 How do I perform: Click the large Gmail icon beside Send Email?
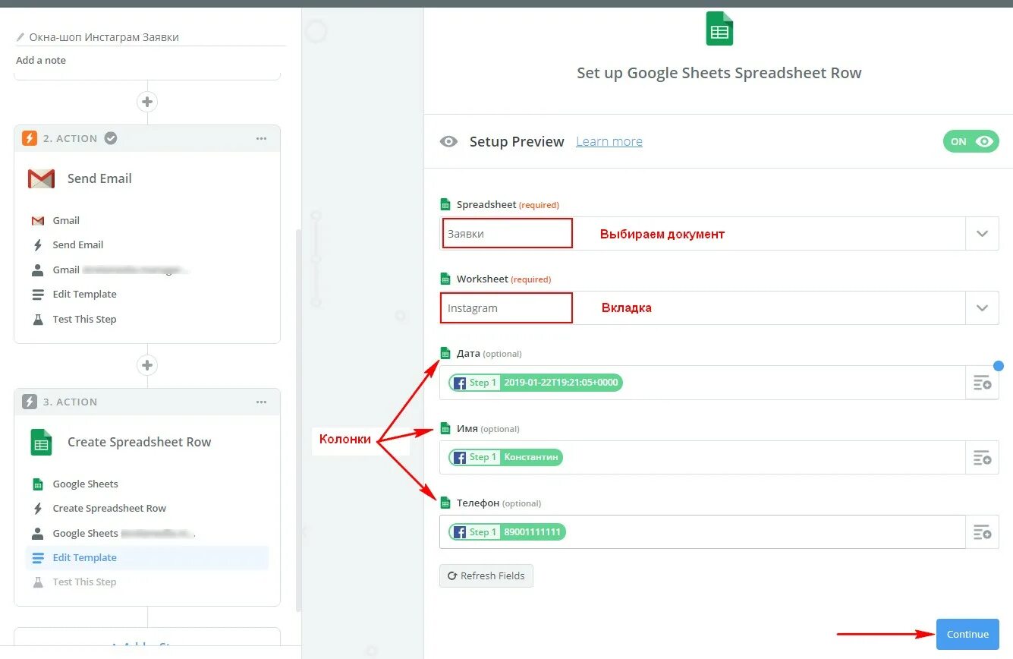[41, 178]
